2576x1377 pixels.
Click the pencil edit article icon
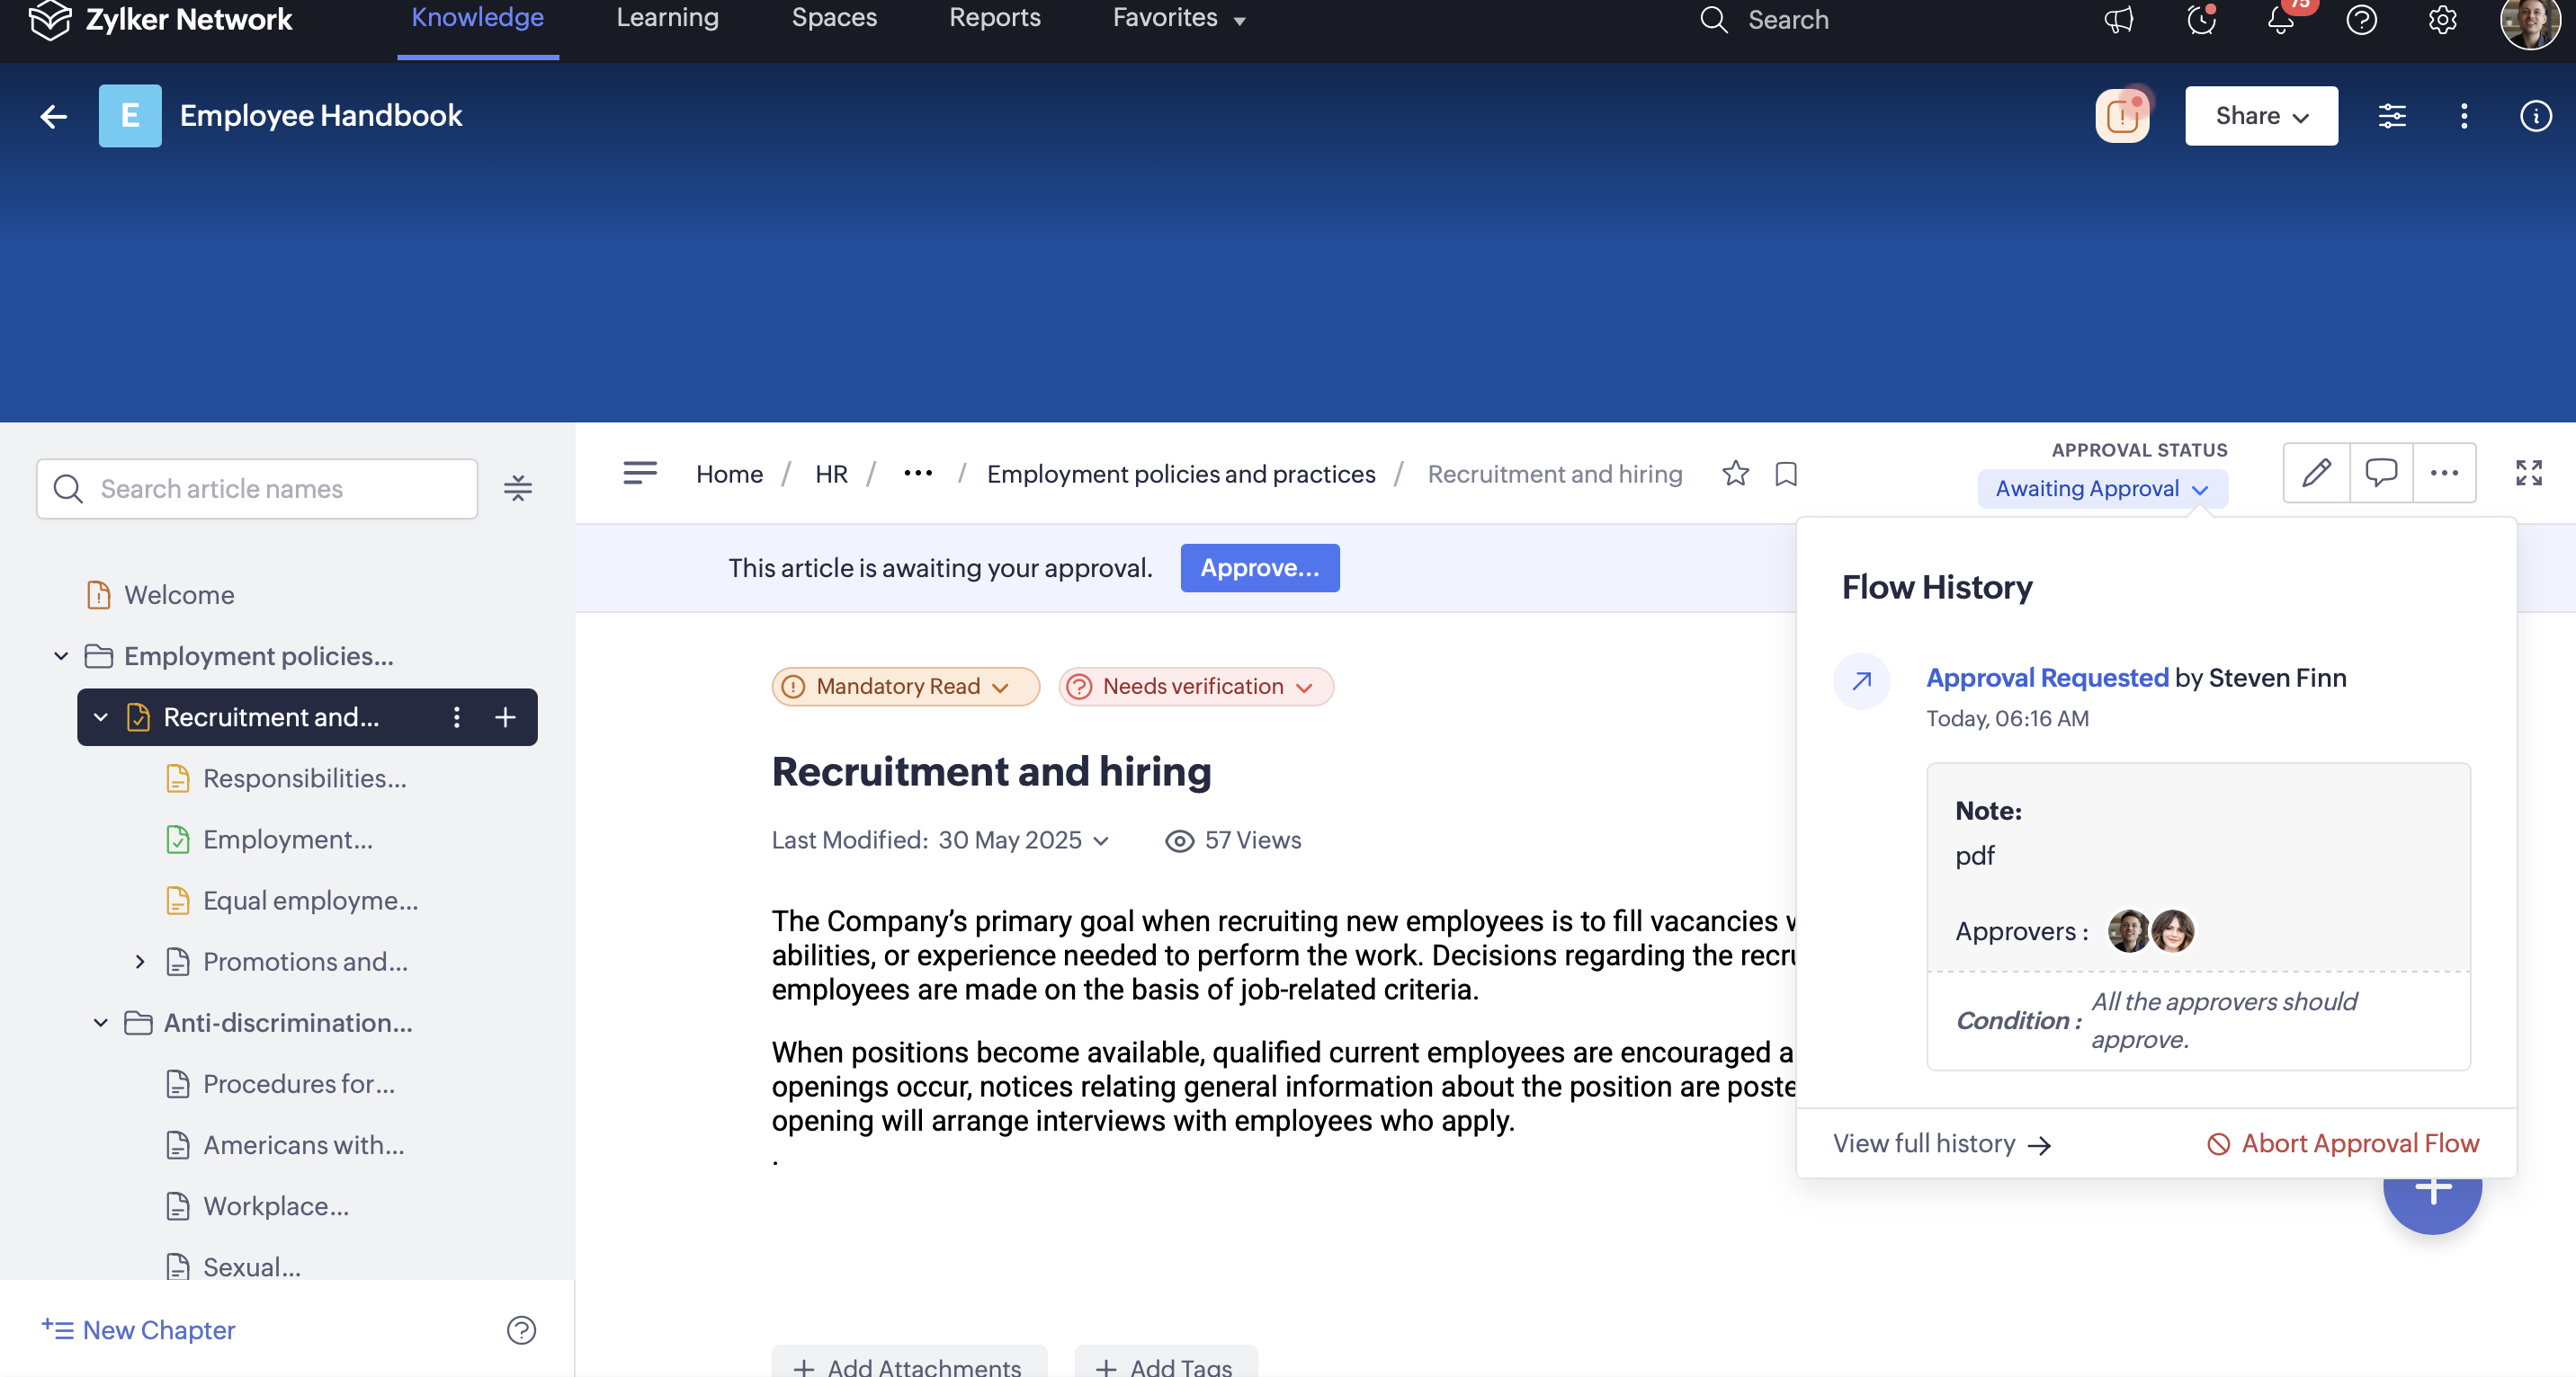tap(2316, 473)
